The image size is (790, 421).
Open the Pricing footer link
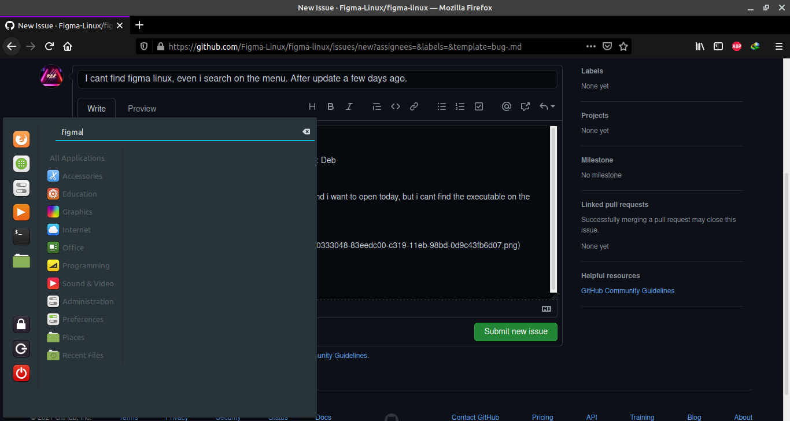(x=542, y=417)
